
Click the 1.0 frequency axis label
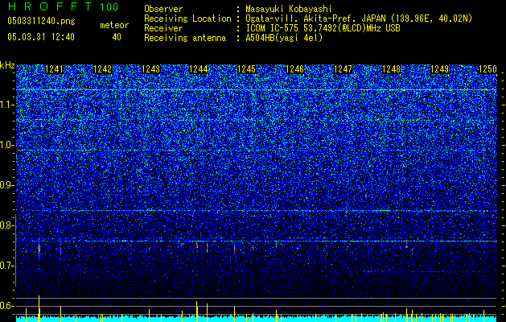pyautogui.click(x=7, y=145)
